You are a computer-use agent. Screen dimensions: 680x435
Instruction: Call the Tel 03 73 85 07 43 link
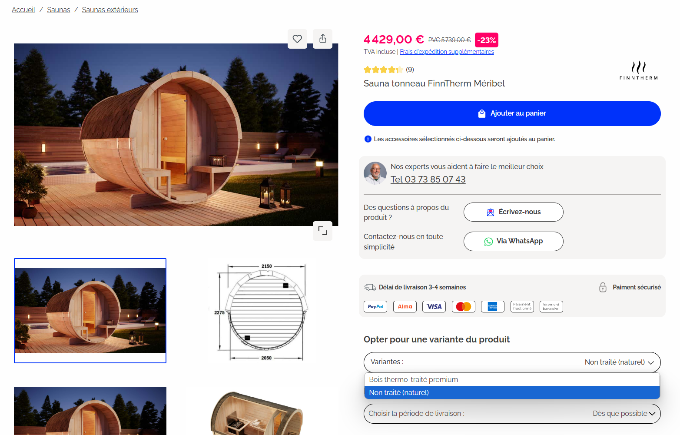pos(428,179)
